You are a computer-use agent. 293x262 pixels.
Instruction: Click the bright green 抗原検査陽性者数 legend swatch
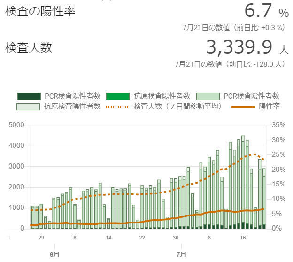[118, 96]
